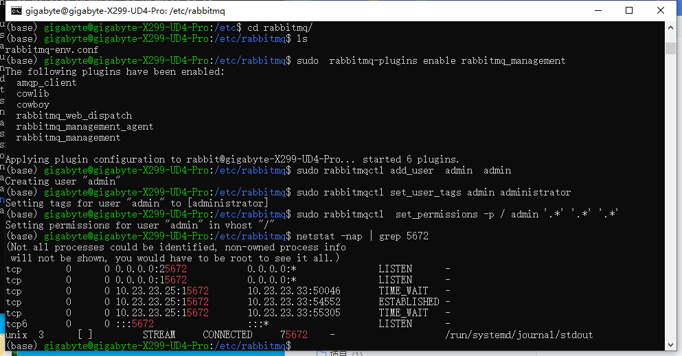Maximize the terminal window
The image size is (682, 356).
click(x=629, y=10)
